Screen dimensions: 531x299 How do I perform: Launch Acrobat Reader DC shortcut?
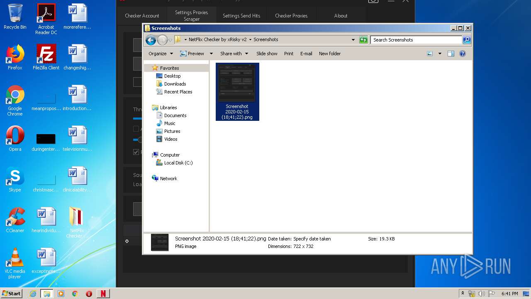(x=46, y=19)
